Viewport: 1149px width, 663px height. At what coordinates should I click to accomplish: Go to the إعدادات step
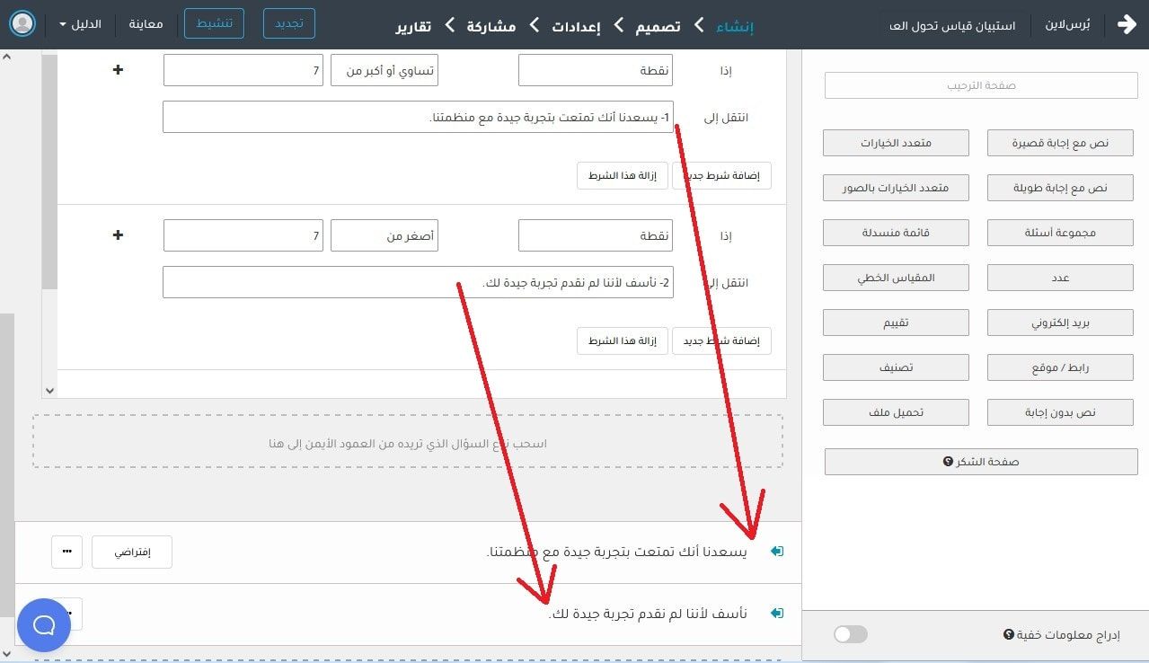click(x=576, y=26)
